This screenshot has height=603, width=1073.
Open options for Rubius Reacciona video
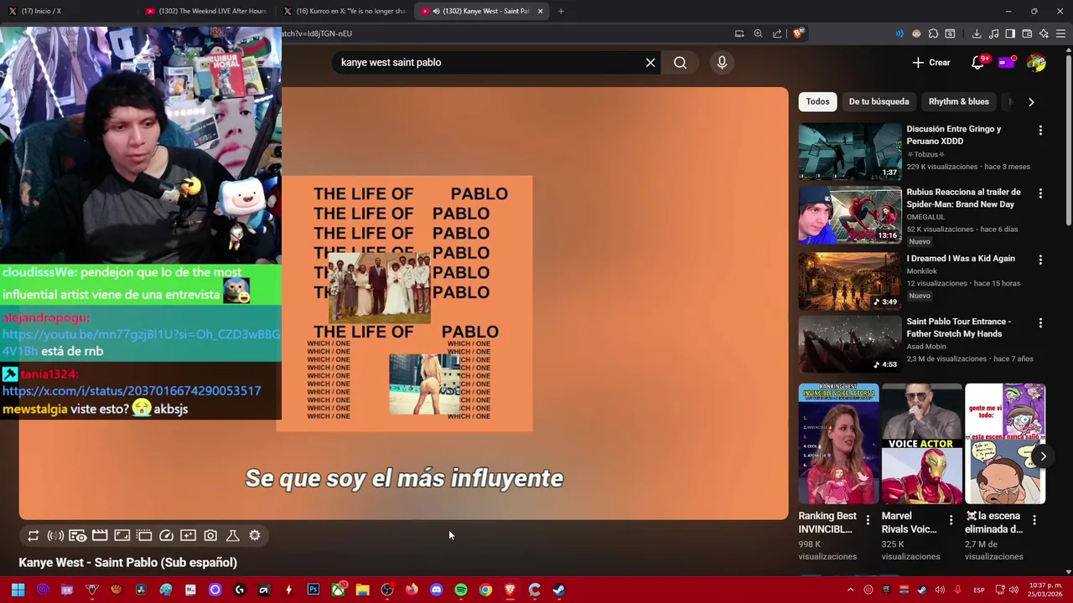click(x=1040, y=193)
